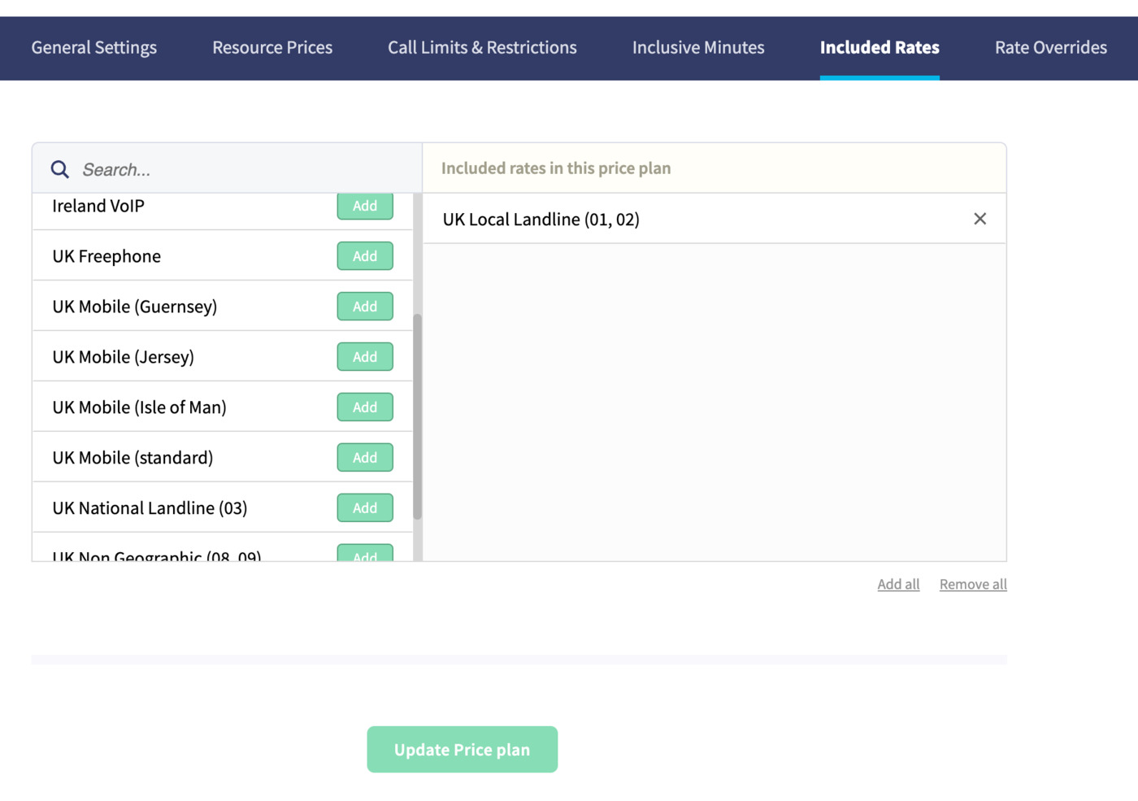
Task: Add UK Mobile (Guernsey) rate
Action: coord(365,307)
